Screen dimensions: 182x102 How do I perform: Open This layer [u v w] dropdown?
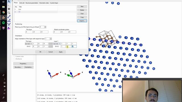click(x=28, y=44)
